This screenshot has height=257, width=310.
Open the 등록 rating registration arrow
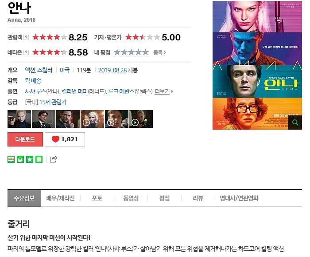click(x=159, y=52)
